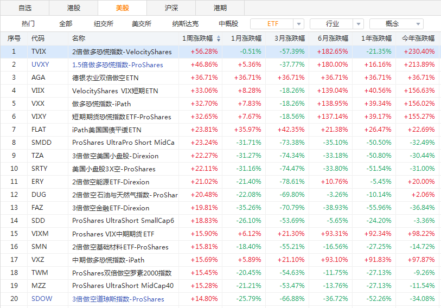441x308 pixels.
Task: Select the TVIX ticker code
Action: pos(39,52)
